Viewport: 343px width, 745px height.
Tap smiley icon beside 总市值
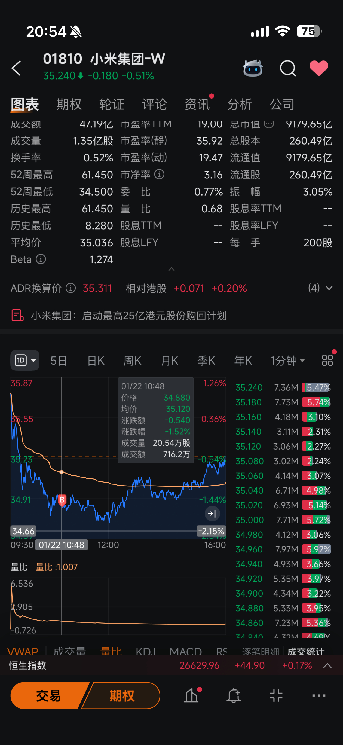[x=269, y=124]
